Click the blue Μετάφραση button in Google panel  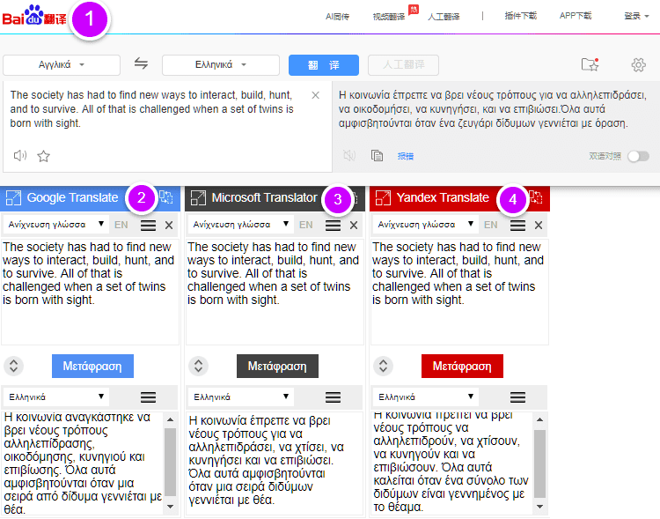92,366
